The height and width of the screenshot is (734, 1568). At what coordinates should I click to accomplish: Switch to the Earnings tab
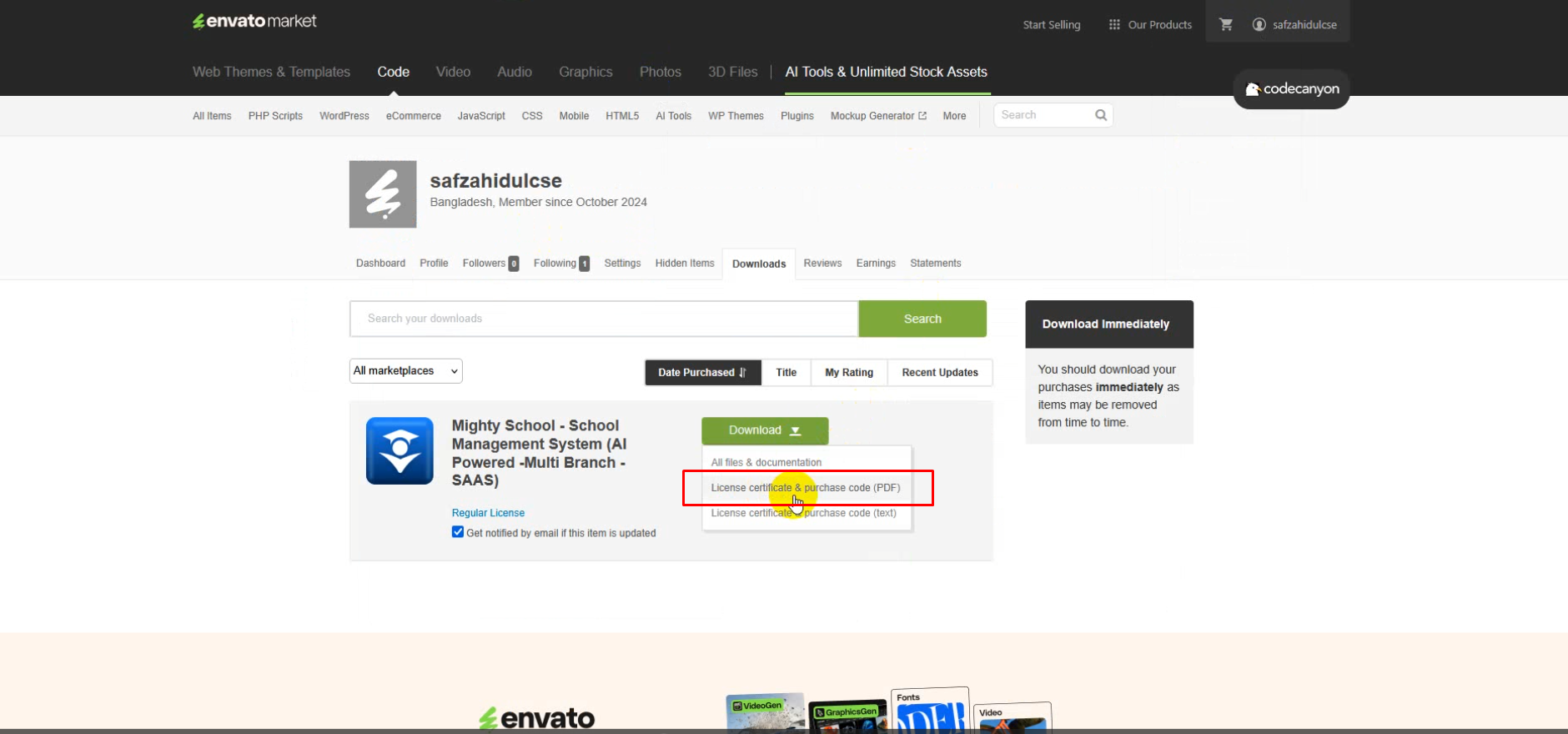[x=875, y=264]
